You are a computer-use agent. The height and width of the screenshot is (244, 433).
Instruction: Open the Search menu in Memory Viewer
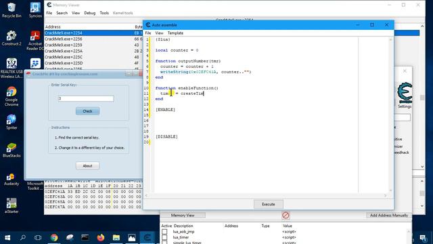coord(62,13)
